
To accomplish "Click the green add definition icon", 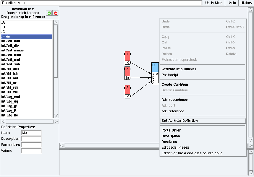I will click(49, 13).
